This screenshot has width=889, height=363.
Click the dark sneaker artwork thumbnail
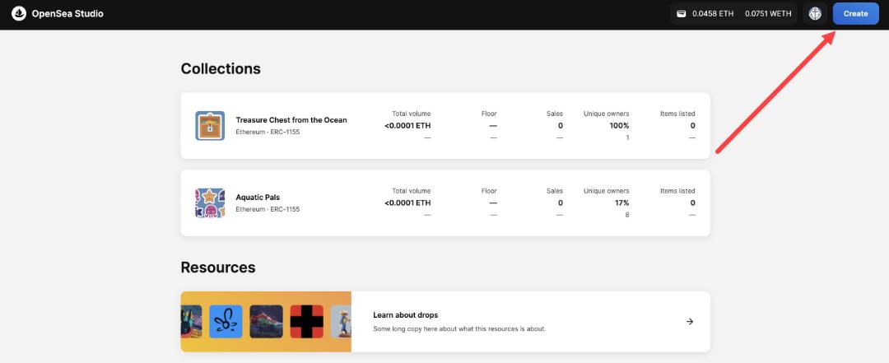(x=266, y=322)
